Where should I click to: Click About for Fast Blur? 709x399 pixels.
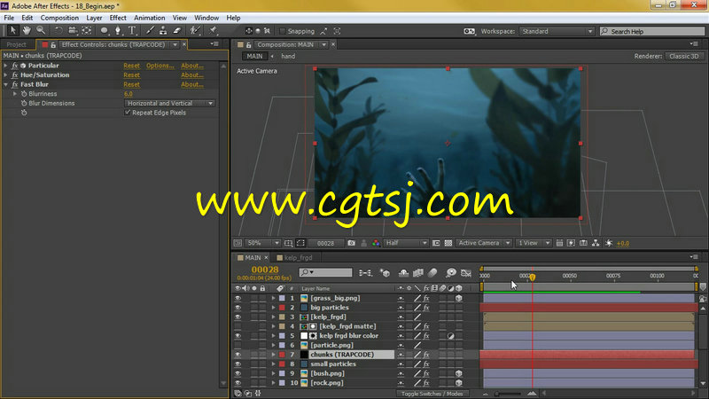pos(192,84)
